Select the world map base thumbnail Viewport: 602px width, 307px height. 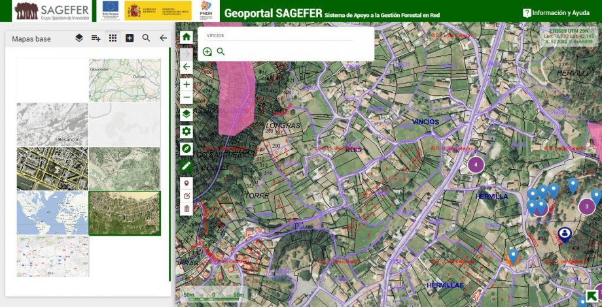pyautogui.click(x=52, y=213)
